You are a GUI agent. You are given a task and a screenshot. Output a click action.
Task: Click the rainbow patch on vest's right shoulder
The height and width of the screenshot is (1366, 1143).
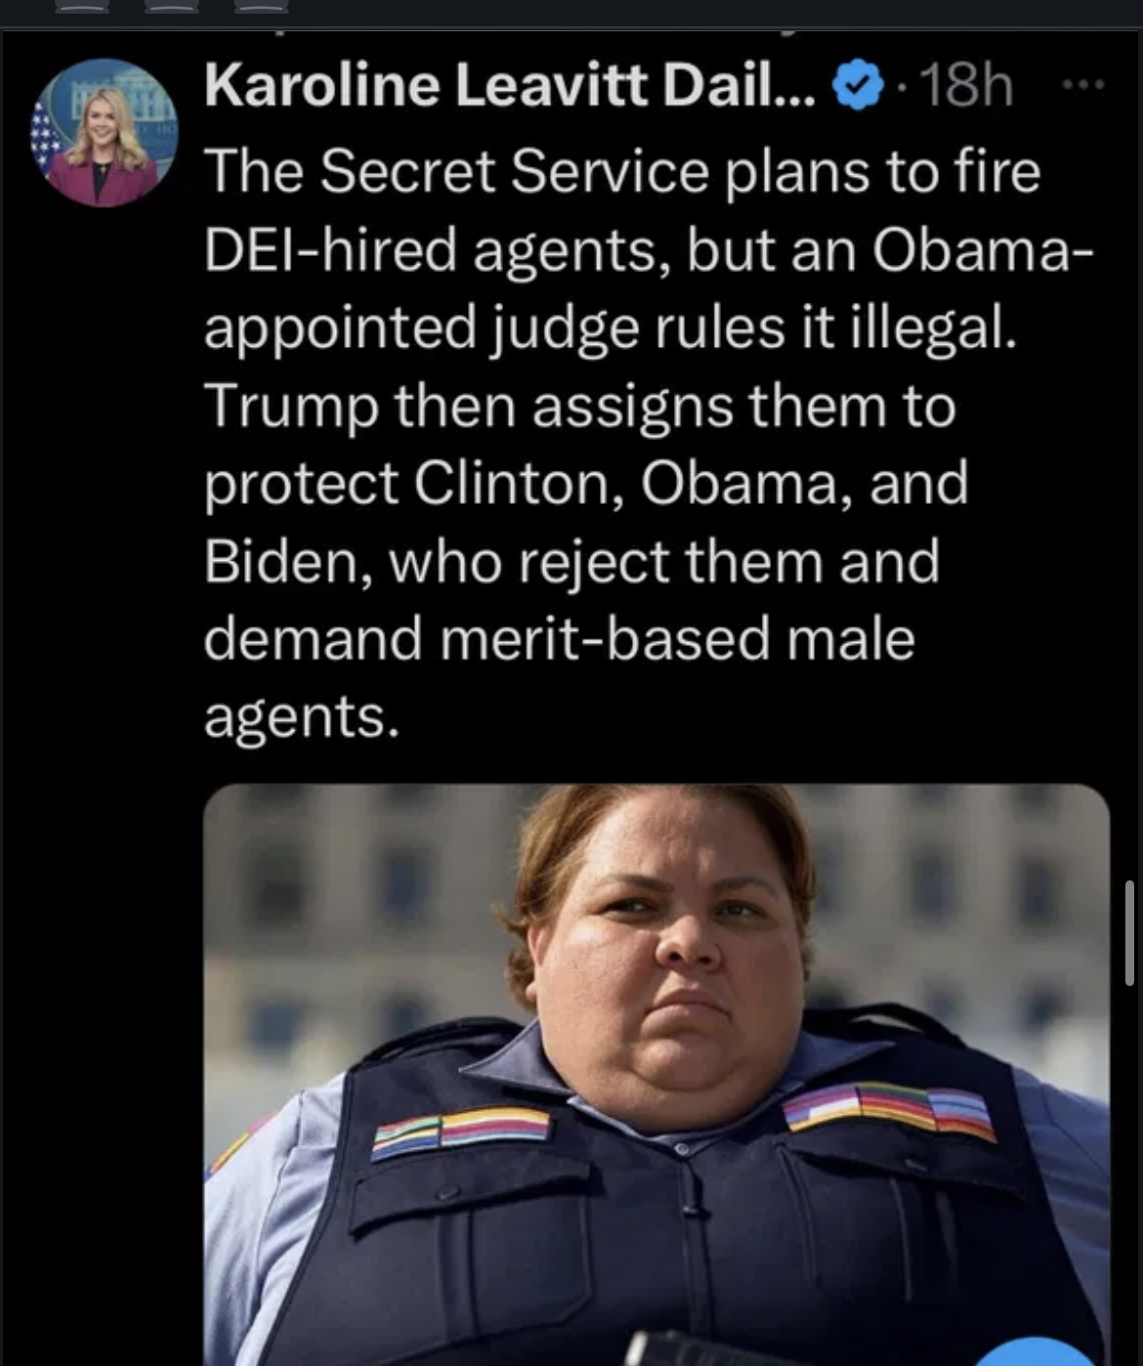point(889,1112)
